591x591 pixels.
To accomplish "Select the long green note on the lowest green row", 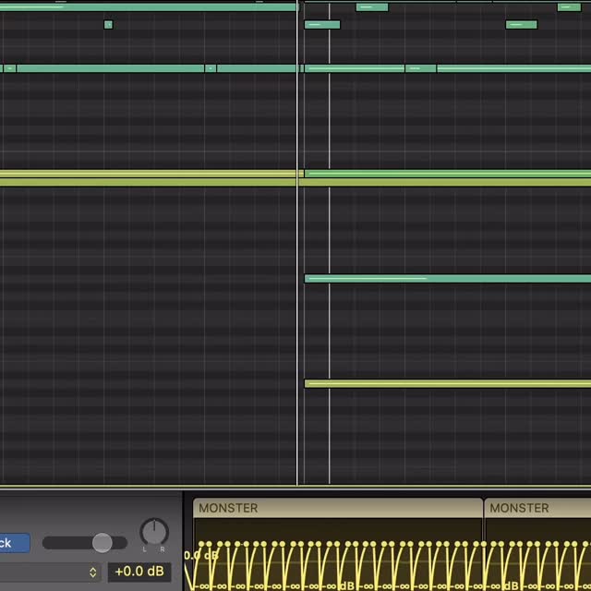I will (448, 279).
